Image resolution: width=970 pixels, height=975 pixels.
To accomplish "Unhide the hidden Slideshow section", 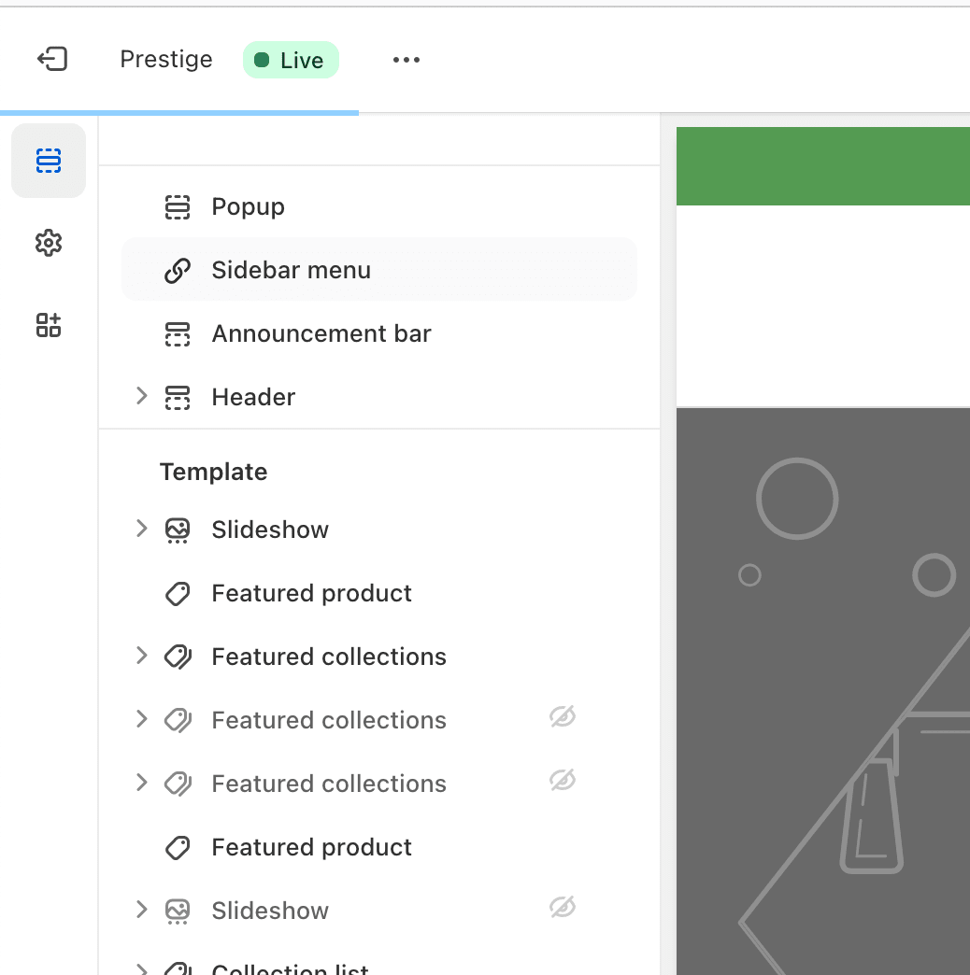I will coord(563,907).
